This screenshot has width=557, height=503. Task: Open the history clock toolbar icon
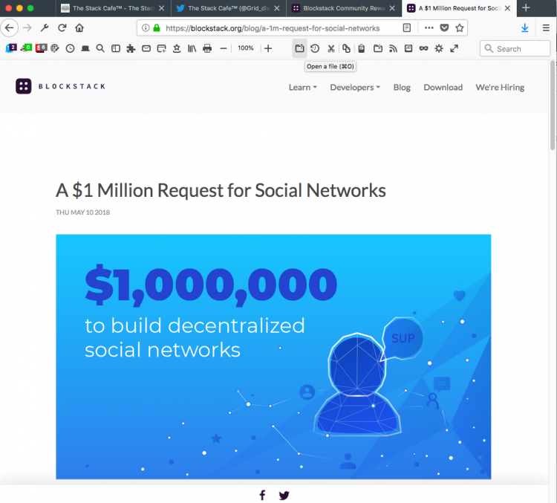[70, 48]
